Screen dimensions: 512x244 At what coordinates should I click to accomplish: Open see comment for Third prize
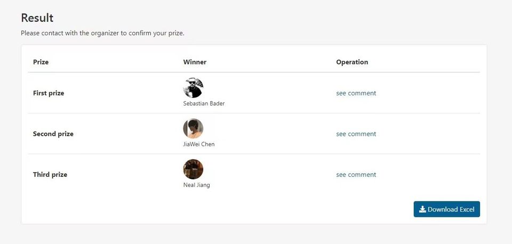tap(356, 175)
